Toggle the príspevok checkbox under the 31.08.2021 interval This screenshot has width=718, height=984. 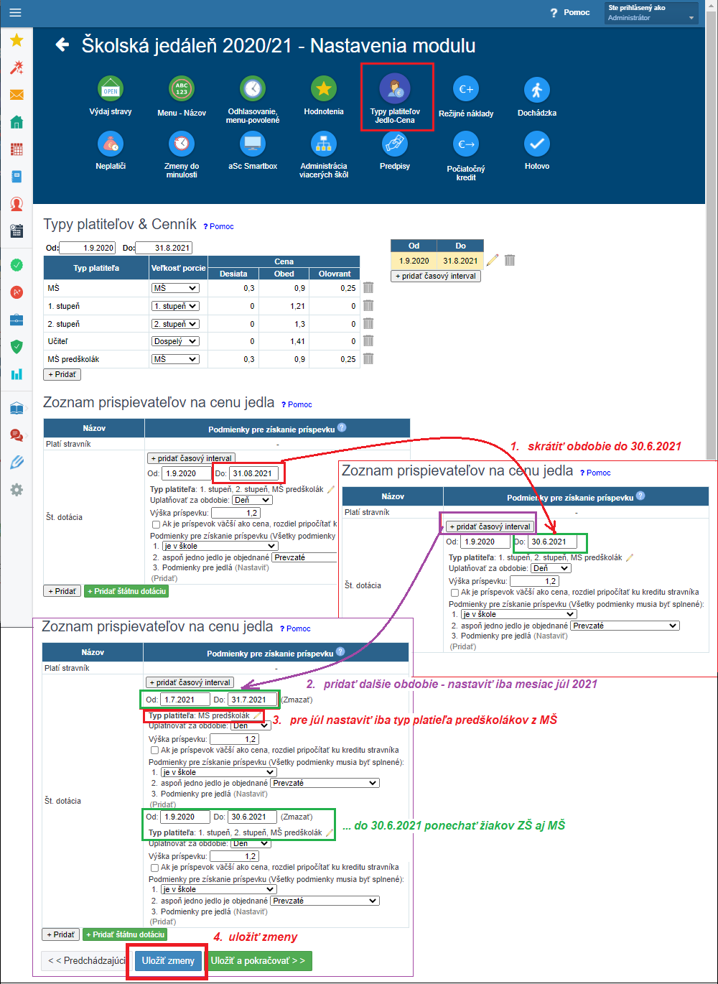155,524
